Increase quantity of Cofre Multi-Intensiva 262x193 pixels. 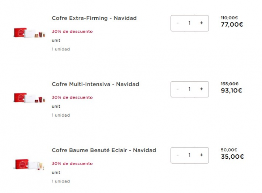[x=201, y=89]
